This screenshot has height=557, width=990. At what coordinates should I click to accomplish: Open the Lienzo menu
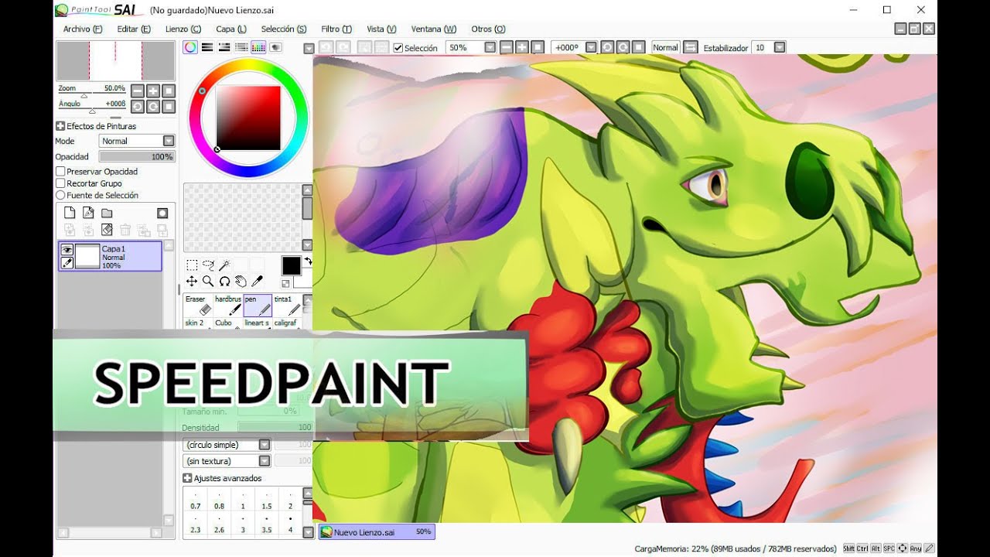[x=183, y=29]
